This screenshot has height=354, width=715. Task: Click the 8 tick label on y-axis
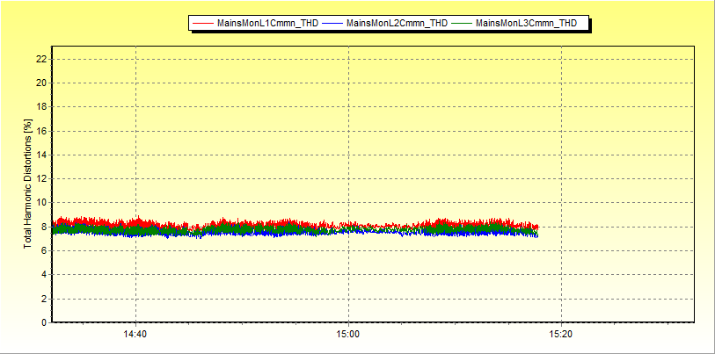tap(44, 227)
